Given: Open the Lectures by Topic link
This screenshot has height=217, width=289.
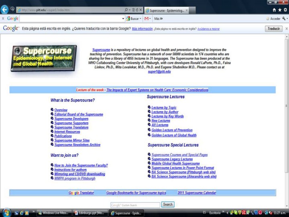Looking at the screenshot, I should click(164, 108).
